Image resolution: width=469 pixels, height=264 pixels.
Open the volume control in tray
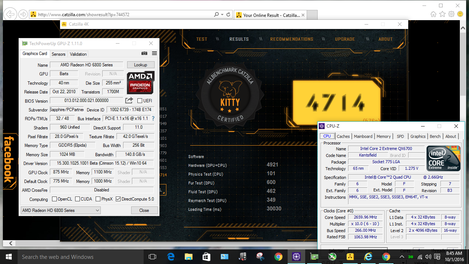428,257
